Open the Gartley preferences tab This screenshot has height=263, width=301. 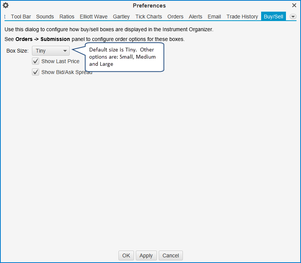tap(121, 17)
